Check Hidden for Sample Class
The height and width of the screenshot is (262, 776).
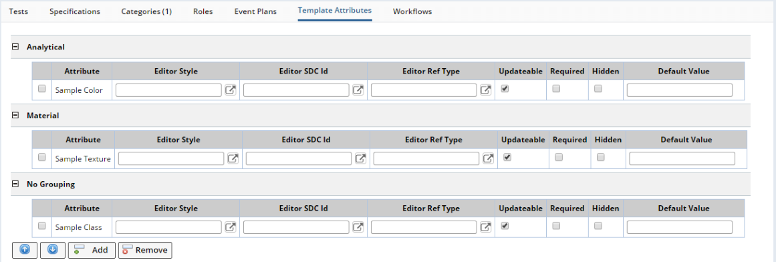[x=598, y=225]
